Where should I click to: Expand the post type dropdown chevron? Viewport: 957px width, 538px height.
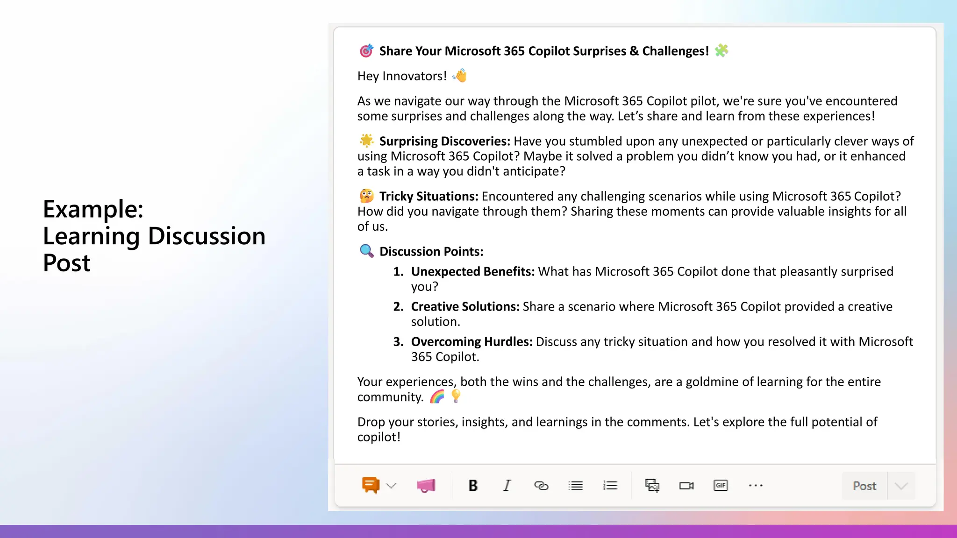tap(392, 486)
